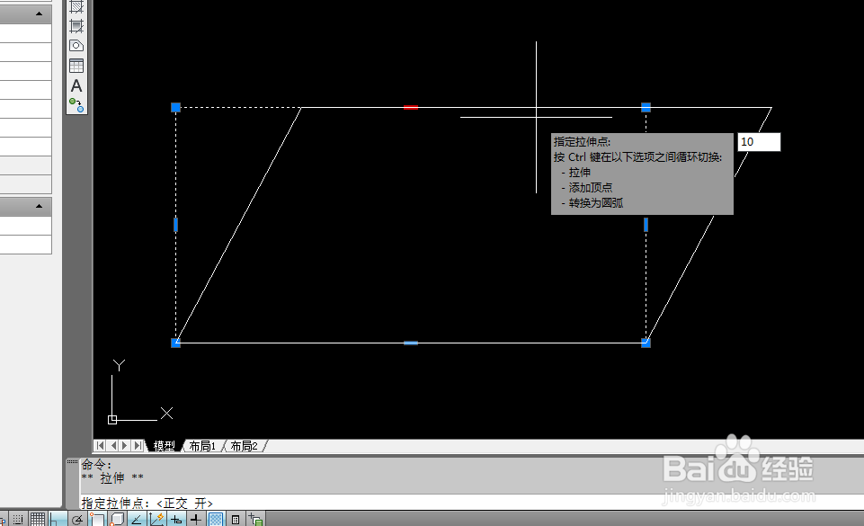The height and width of the screenshot is (526, 864).
Task: Select the Hatch tool in draw toolbar
Action: click(x=76, y=6)
